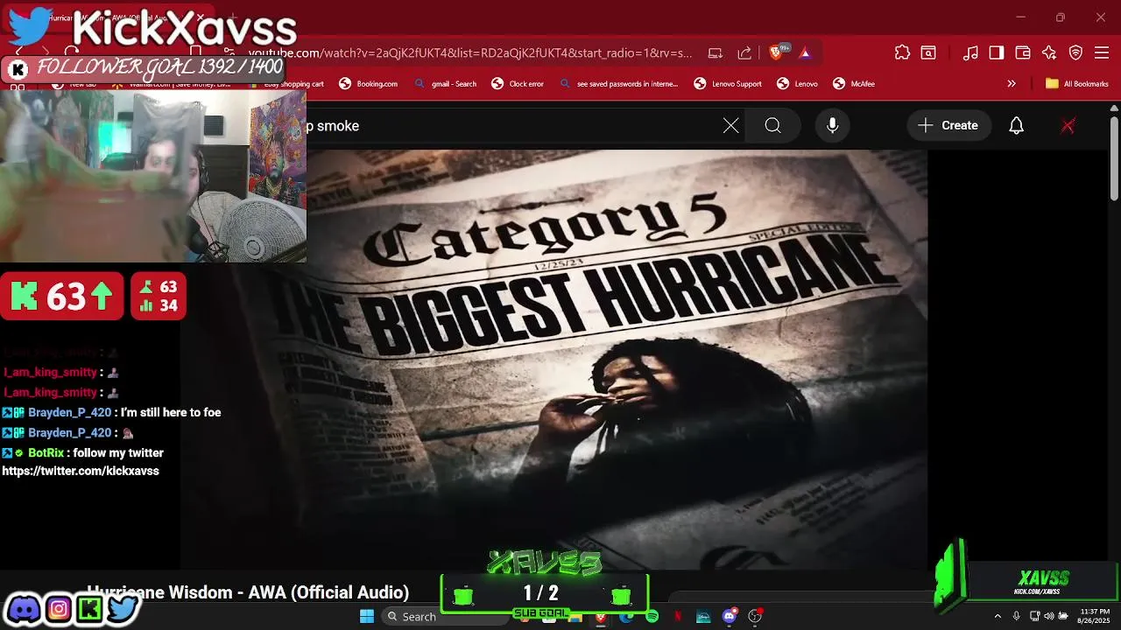Screen dimensions: 1121x630
Task: Open browser Extensions puzzle icon
Action: coord(902,52)
